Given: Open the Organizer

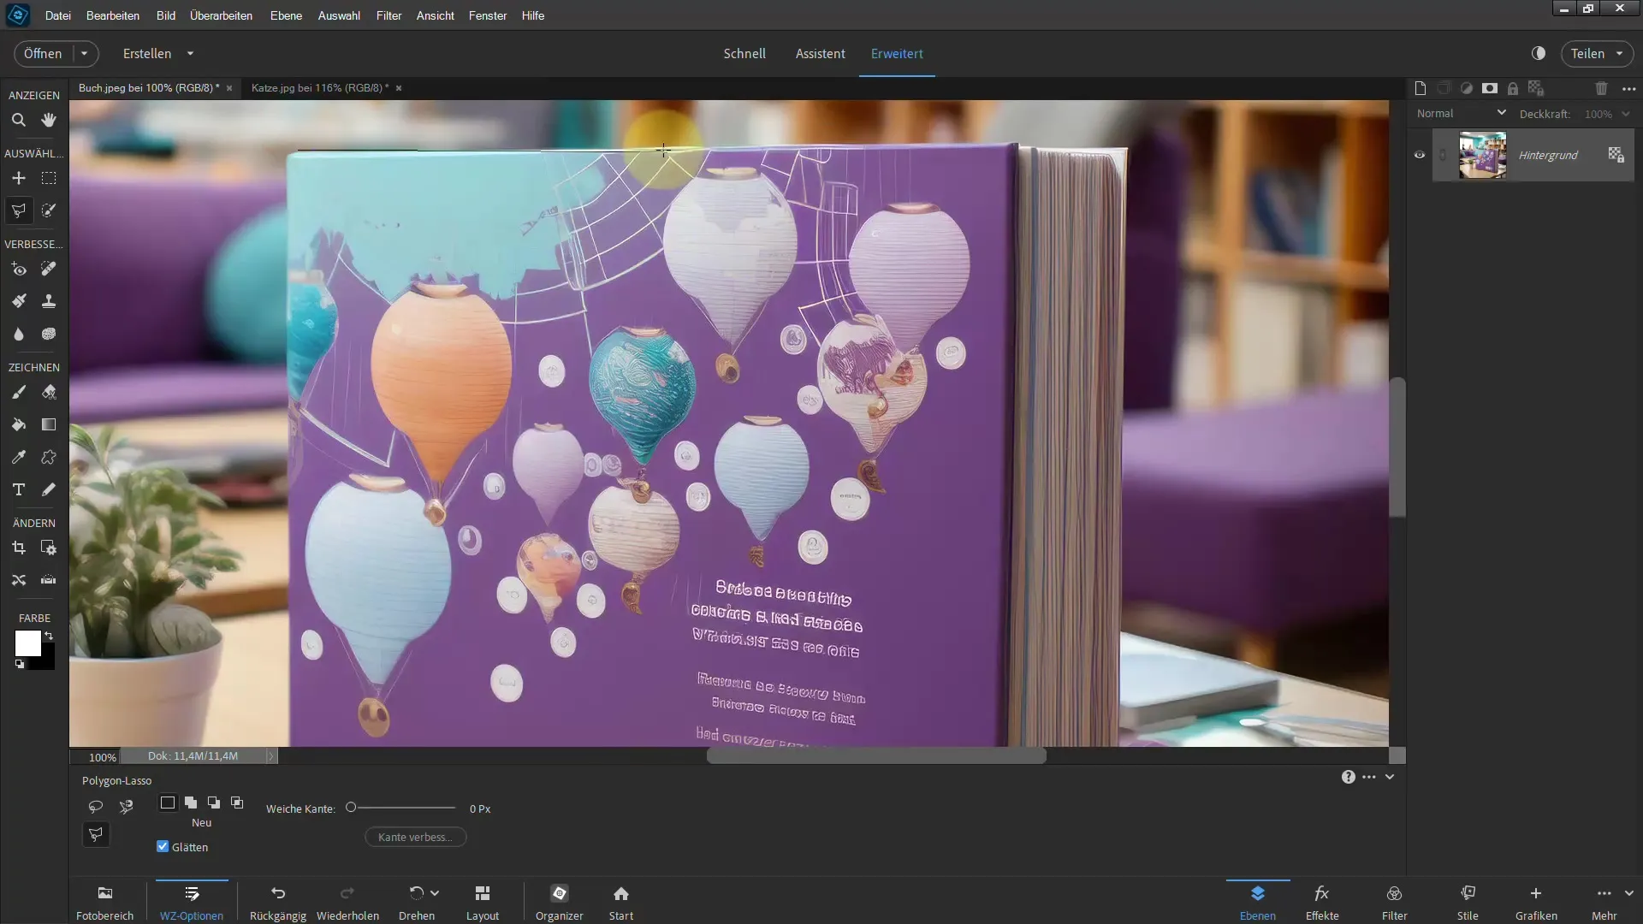Looking at the screenshot, I should tap(559, 903).
